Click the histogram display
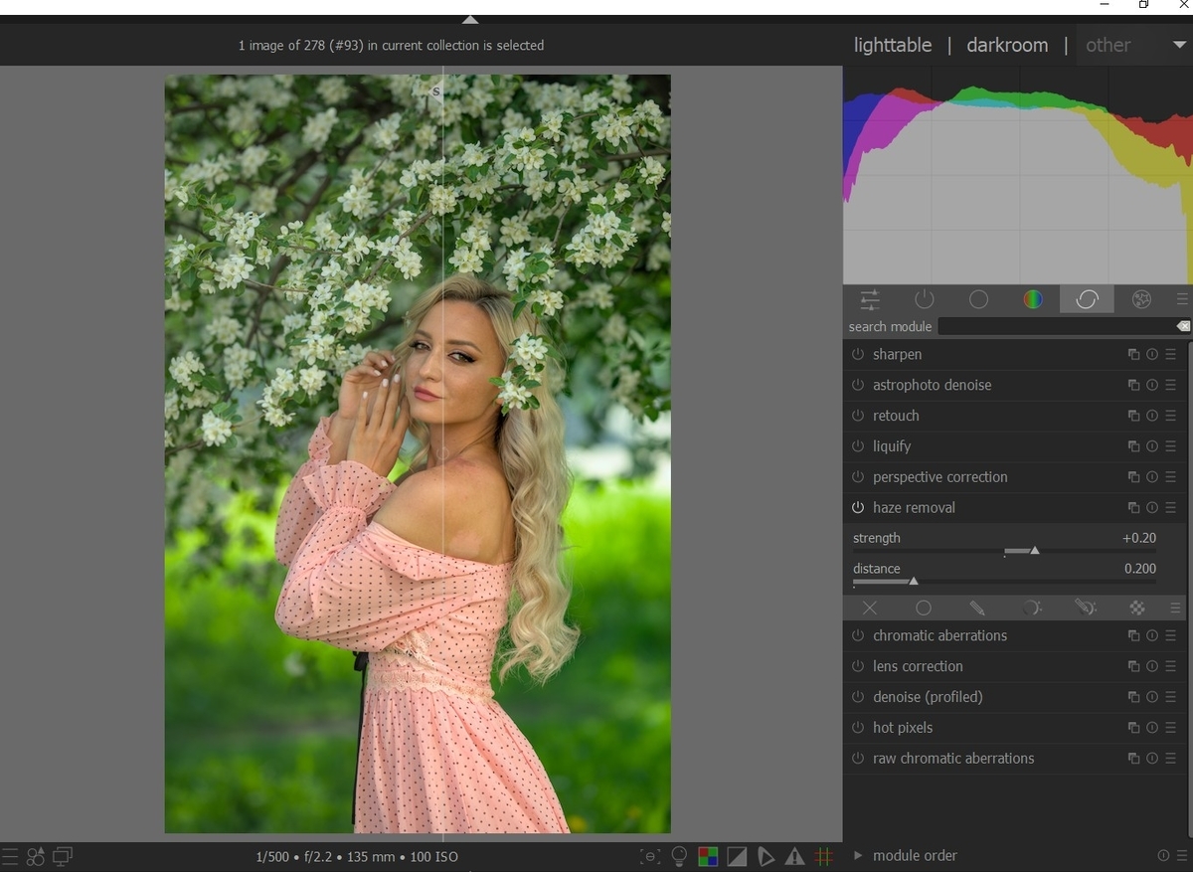The image size is (1193, 872). 1016,175
